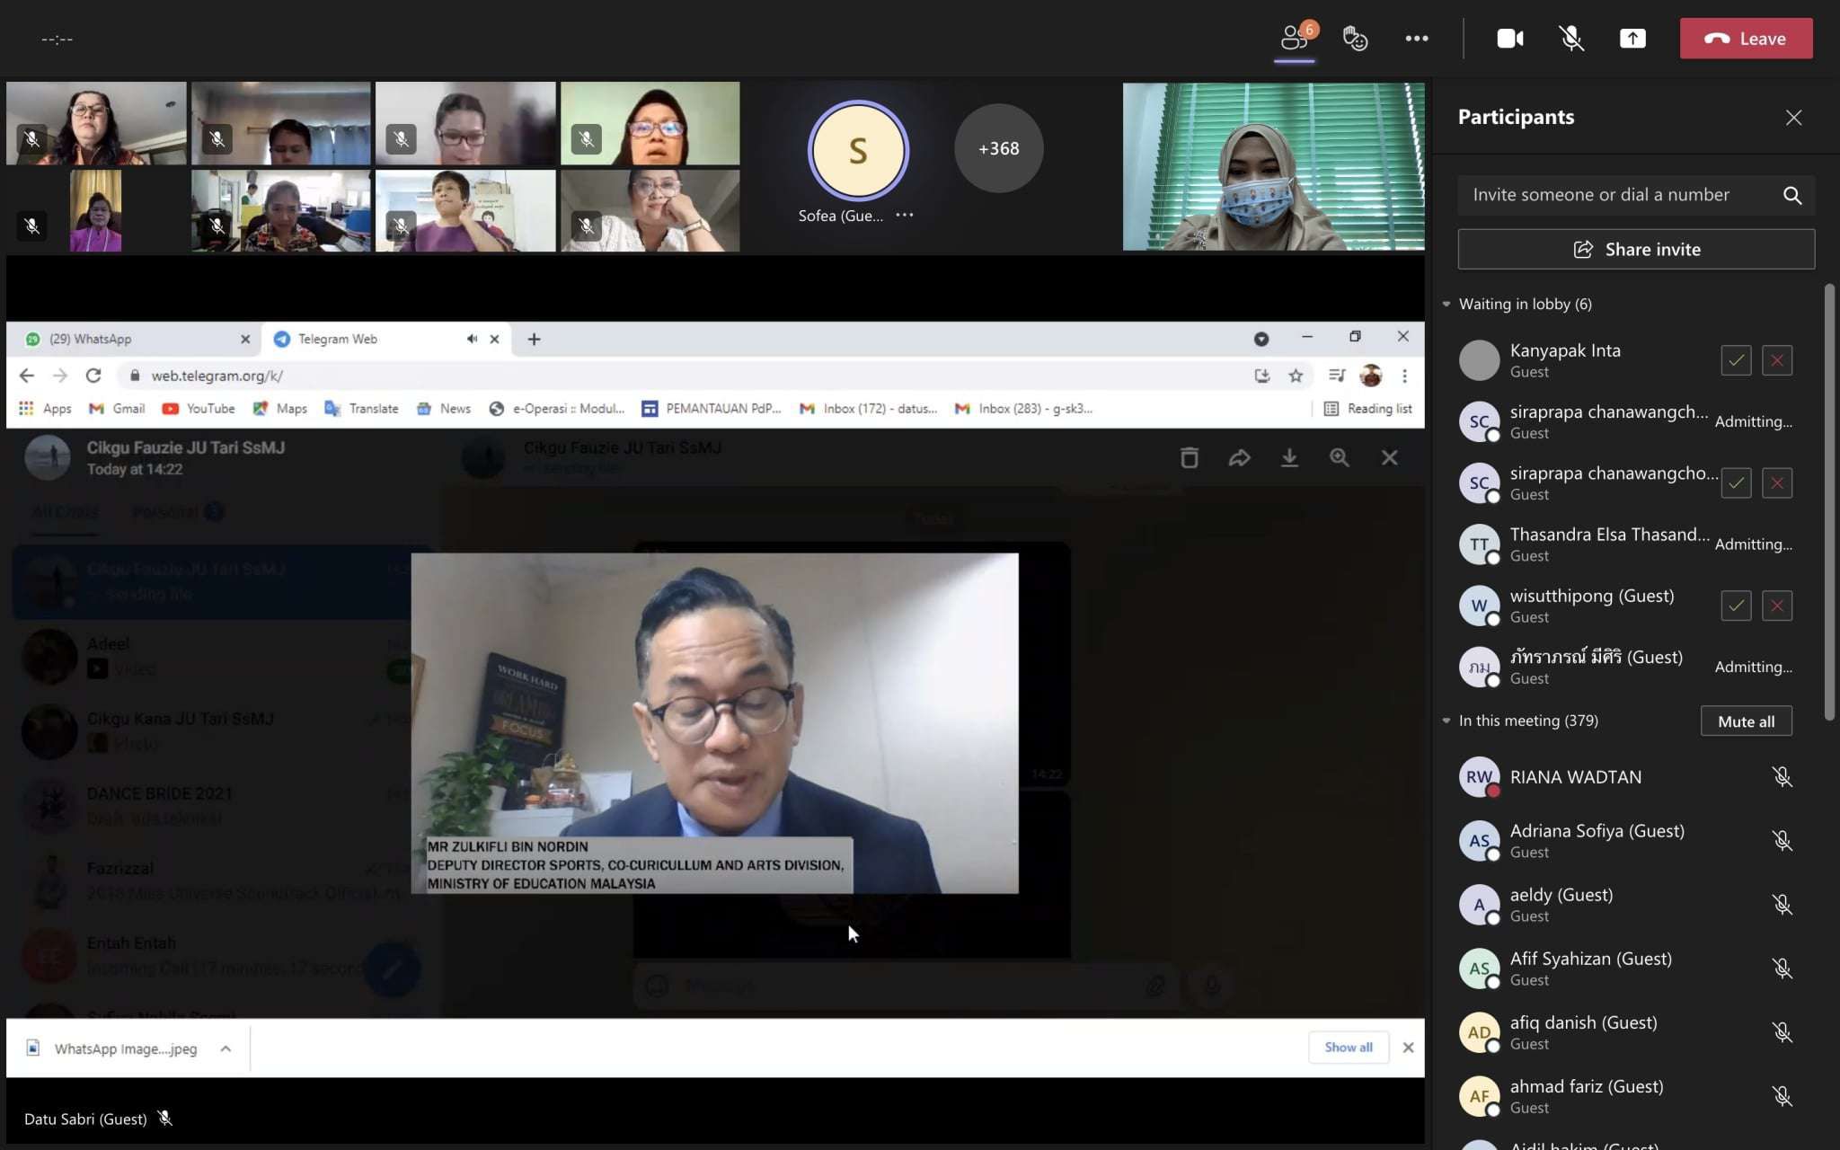The image size is (1840, 1150).
Task: Open the reactions and raise hand icon
Action: coord(1355,39)
